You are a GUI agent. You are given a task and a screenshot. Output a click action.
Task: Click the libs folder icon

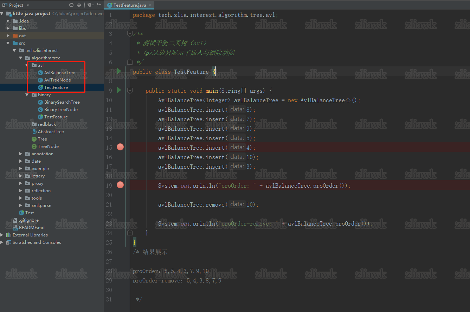(15, 28)
